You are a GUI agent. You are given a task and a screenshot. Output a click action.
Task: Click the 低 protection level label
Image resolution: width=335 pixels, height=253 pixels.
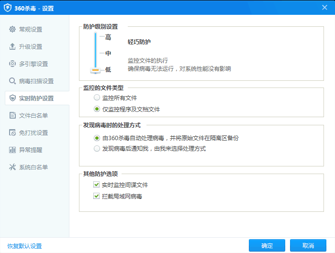(108, 70)
